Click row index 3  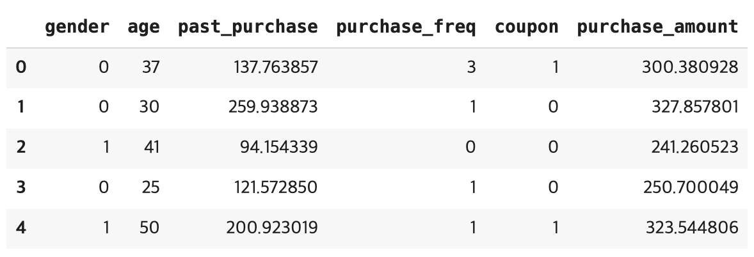(x=20, y=187)
